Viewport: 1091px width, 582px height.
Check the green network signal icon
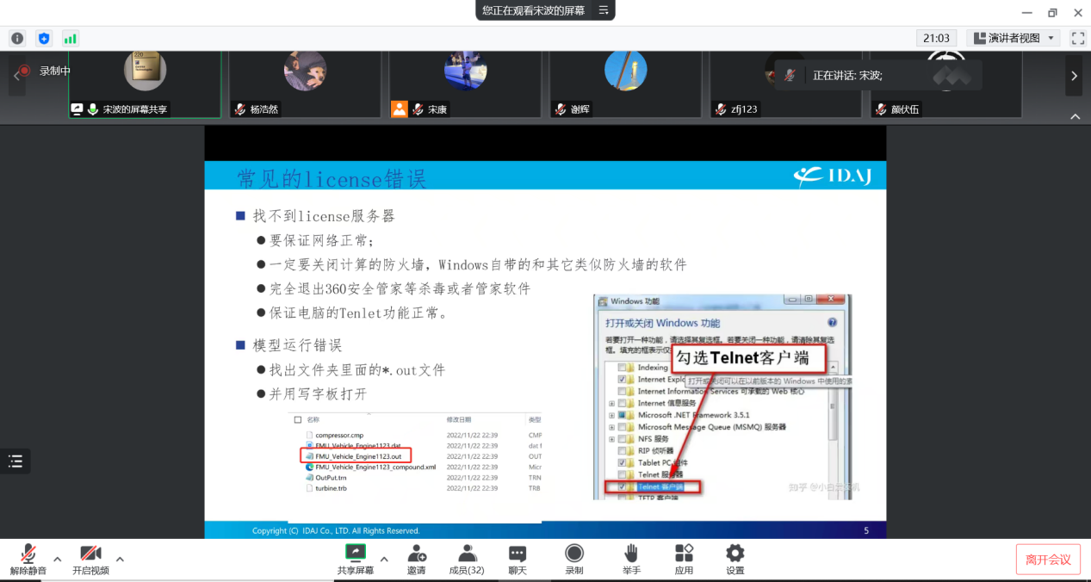point(70,39)
